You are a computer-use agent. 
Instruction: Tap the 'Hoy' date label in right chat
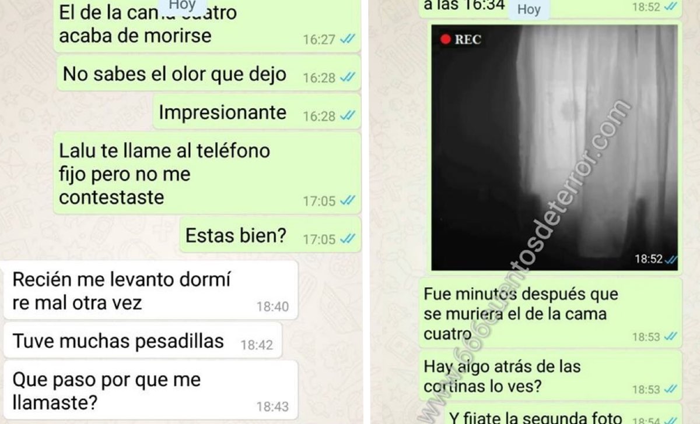pos(528,9)
